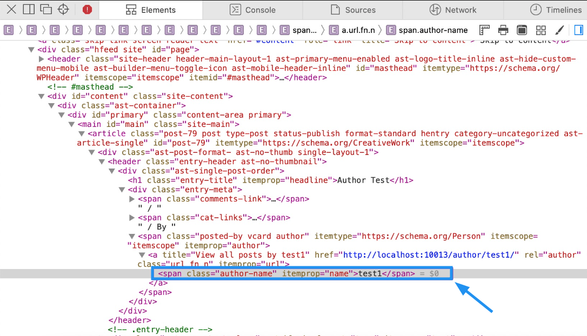Toggle the rulers icon in the toolbar
Image resolution: width=587 pixels, height=336 pixels.
(484, 30)
